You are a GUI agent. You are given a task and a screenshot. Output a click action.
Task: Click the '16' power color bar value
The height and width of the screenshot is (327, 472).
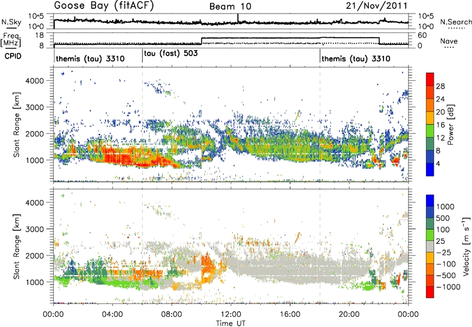(x=440, y=125)
